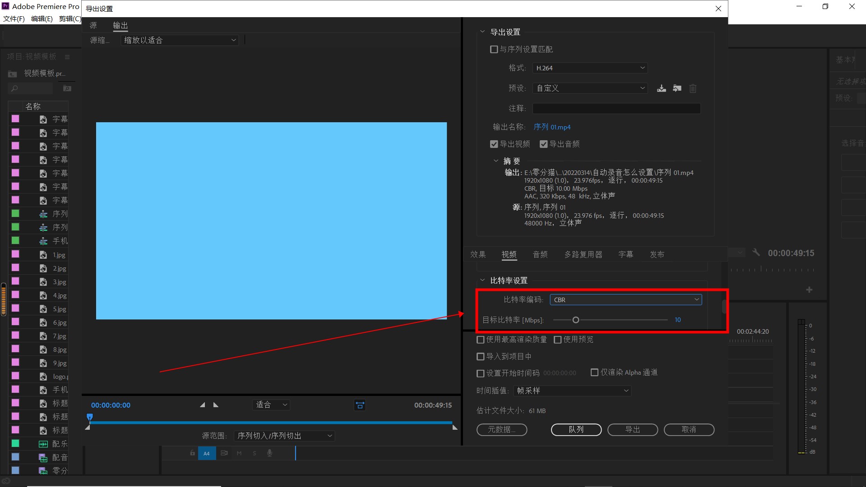Click the aspect ratio correction icon

click(x=360, y=405)
